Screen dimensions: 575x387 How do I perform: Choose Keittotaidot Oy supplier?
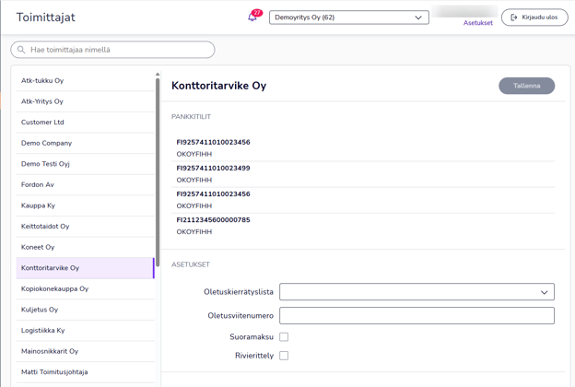coord(45,227)
